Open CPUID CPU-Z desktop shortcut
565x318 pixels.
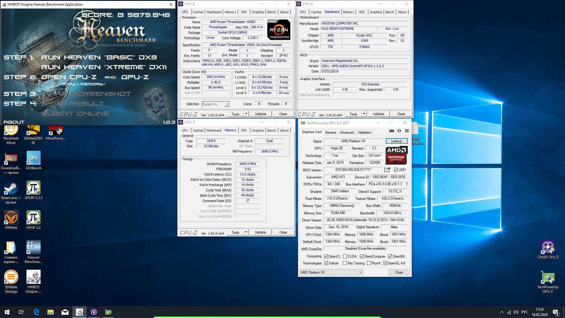click(x=548, y=250)
